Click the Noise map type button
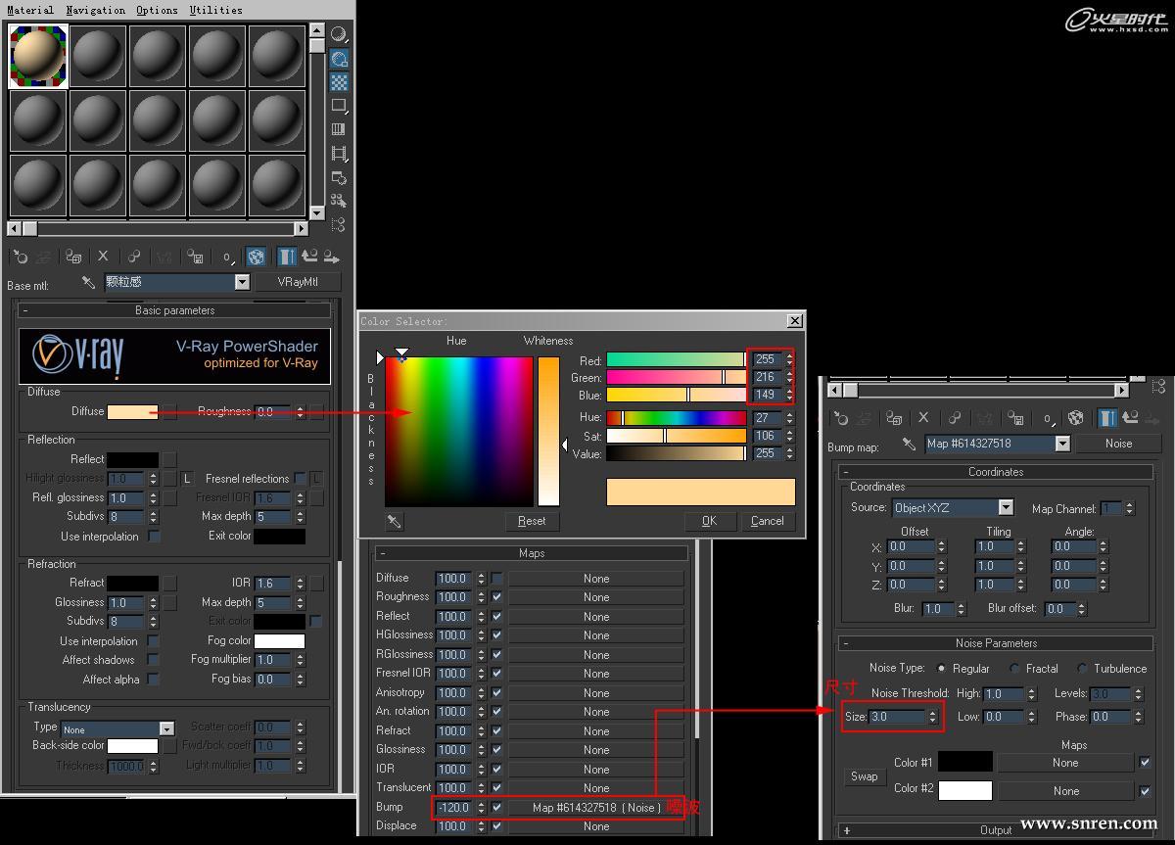The width and height of the screenshot is (1175, 845). (1118, 444)
